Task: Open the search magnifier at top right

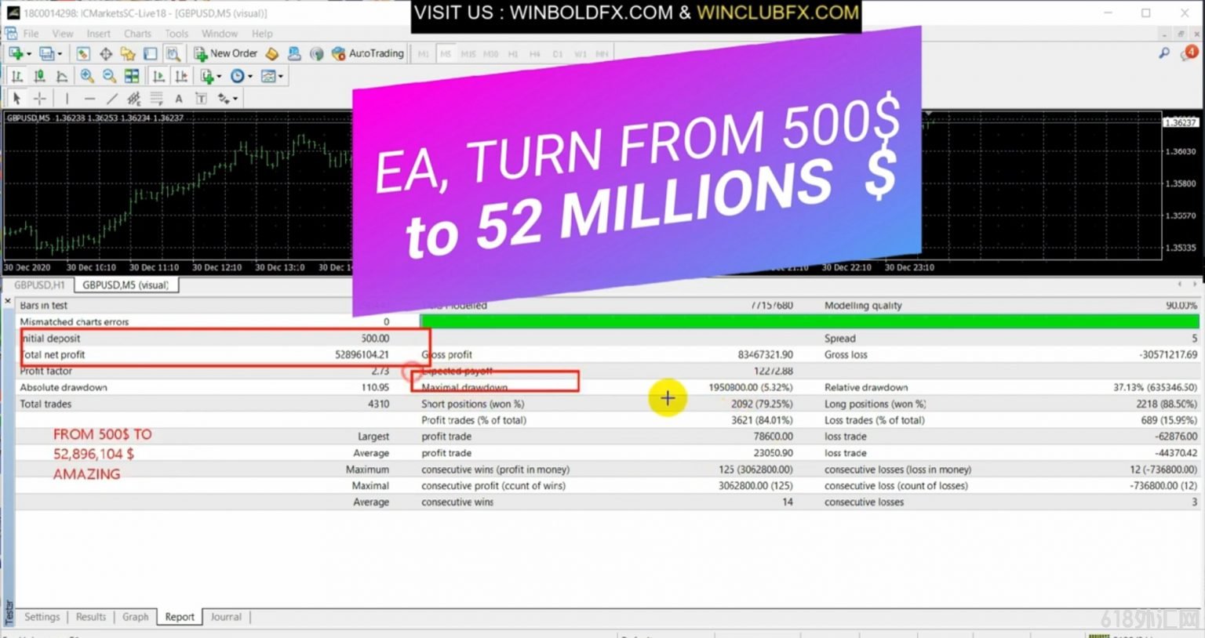Action: 1164,53
